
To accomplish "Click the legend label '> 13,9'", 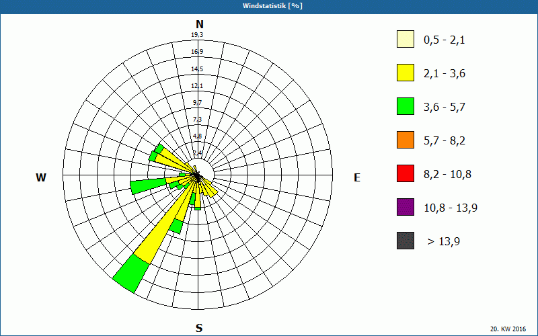I will pyautogui.click(x=444, y=242).
